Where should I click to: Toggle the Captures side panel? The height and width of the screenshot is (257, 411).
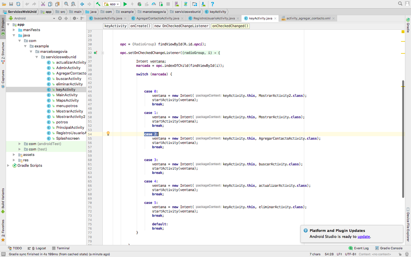click(x=3, y=79)
